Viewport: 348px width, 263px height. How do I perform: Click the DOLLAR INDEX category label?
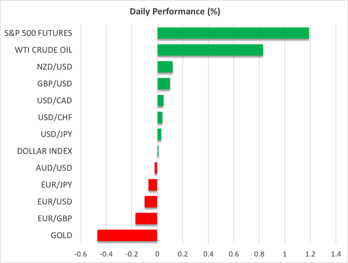[44, 151]
